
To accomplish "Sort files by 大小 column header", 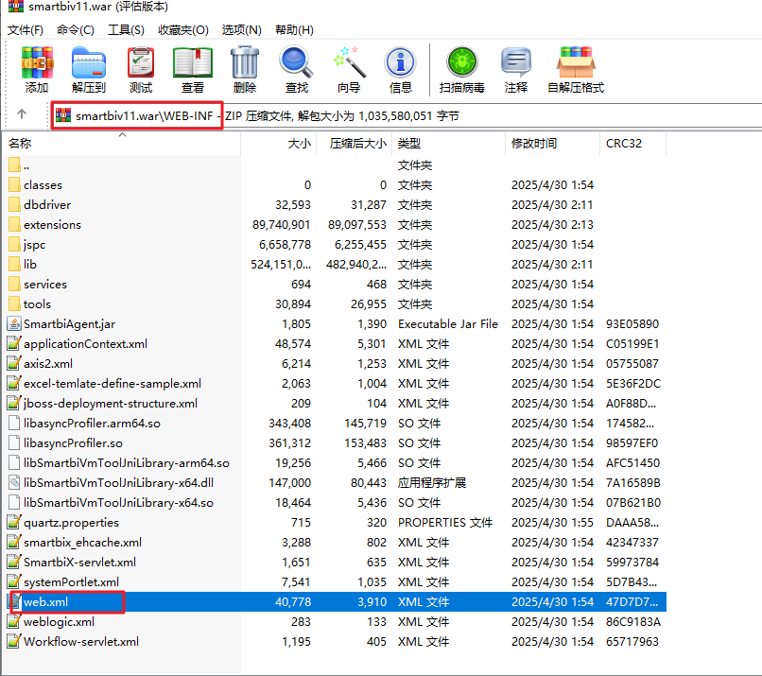I will point(279,144).
